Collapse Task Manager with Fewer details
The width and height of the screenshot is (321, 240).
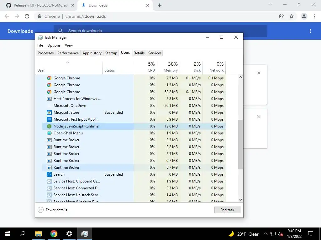point(53,210)
